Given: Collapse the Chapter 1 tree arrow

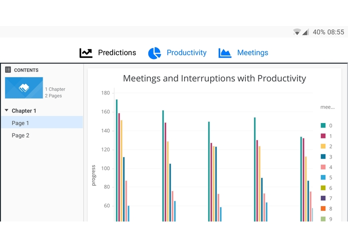Looking at the screenshot, I should tap(7, 110).
